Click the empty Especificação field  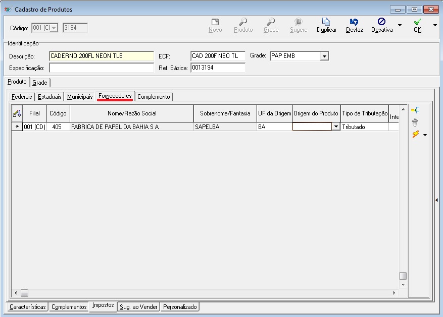point(102,68)
